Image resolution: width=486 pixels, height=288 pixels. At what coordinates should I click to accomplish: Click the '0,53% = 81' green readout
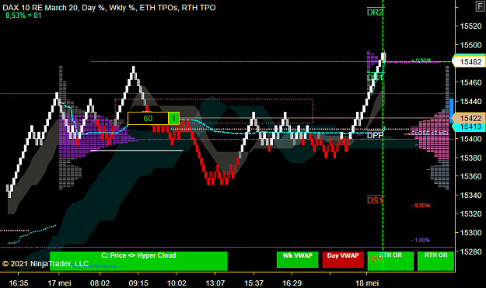23,16
